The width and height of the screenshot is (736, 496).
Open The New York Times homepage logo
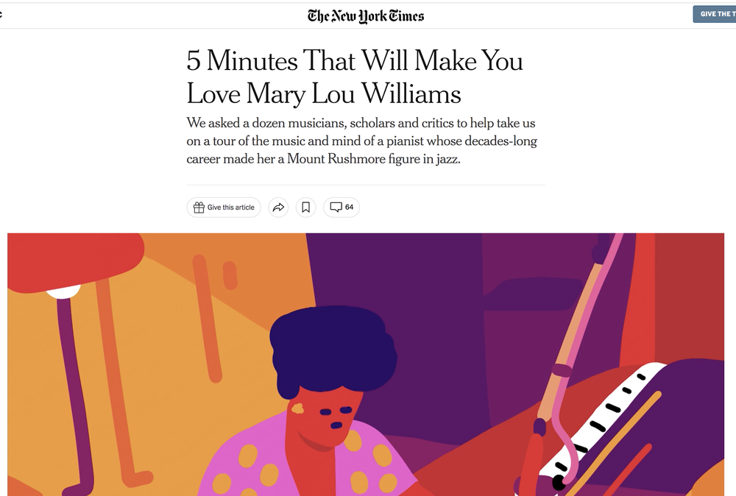pyautogui.click(x=366, y=16)
